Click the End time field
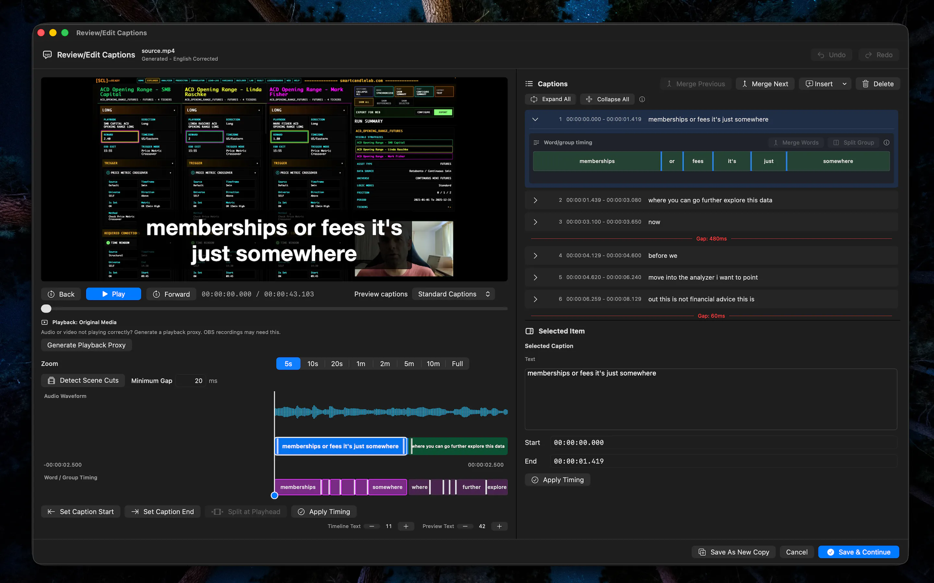This screenshot has width=934, height=583. pos(724,461)
